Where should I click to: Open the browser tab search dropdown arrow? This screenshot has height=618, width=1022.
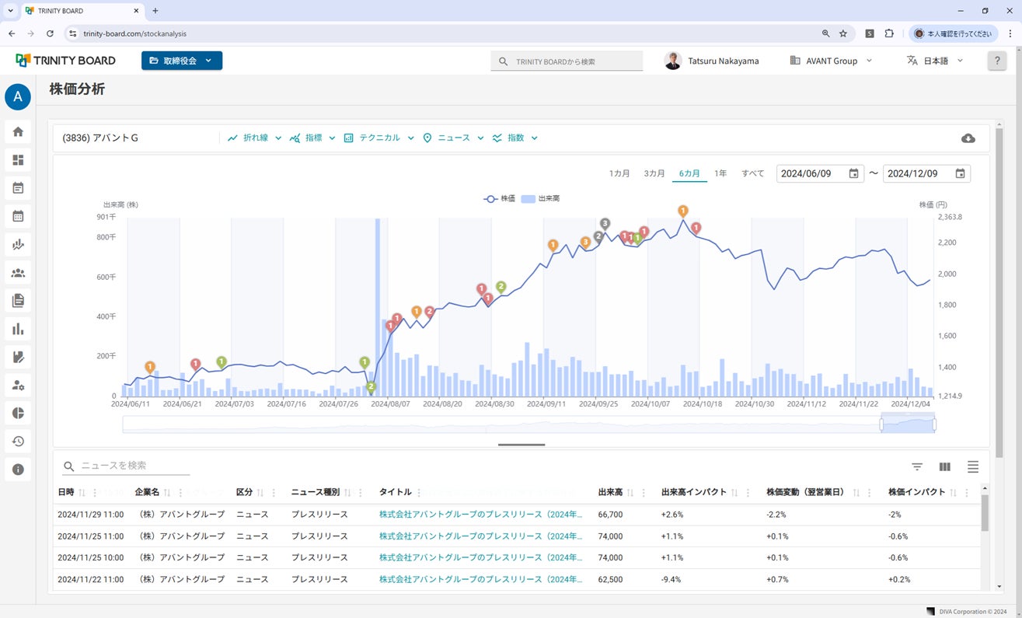(x=11, y=11)
